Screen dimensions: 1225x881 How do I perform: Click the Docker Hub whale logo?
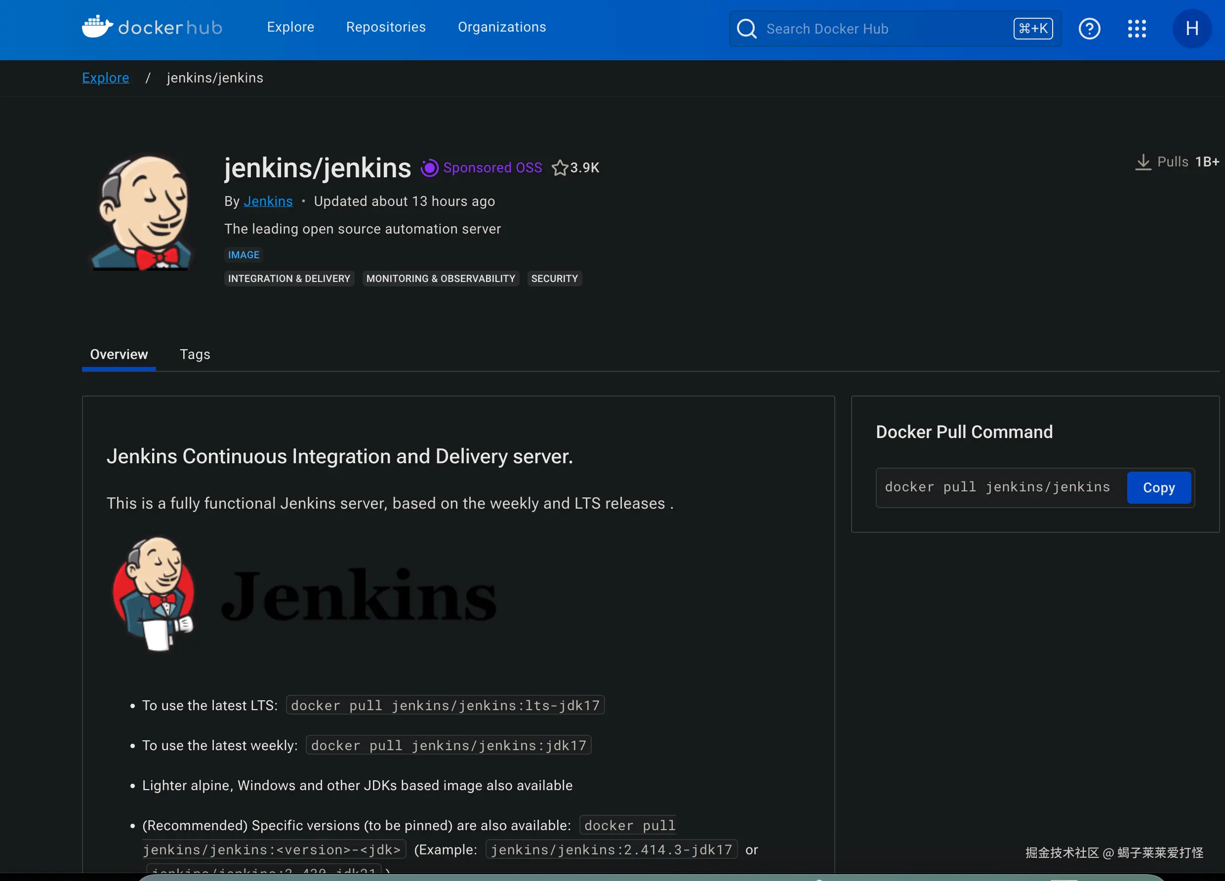click(x=98, y=27)
